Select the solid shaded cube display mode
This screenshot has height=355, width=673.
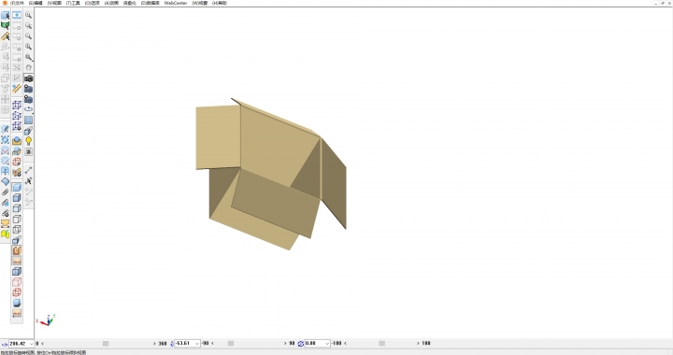(x=17, y=188)
